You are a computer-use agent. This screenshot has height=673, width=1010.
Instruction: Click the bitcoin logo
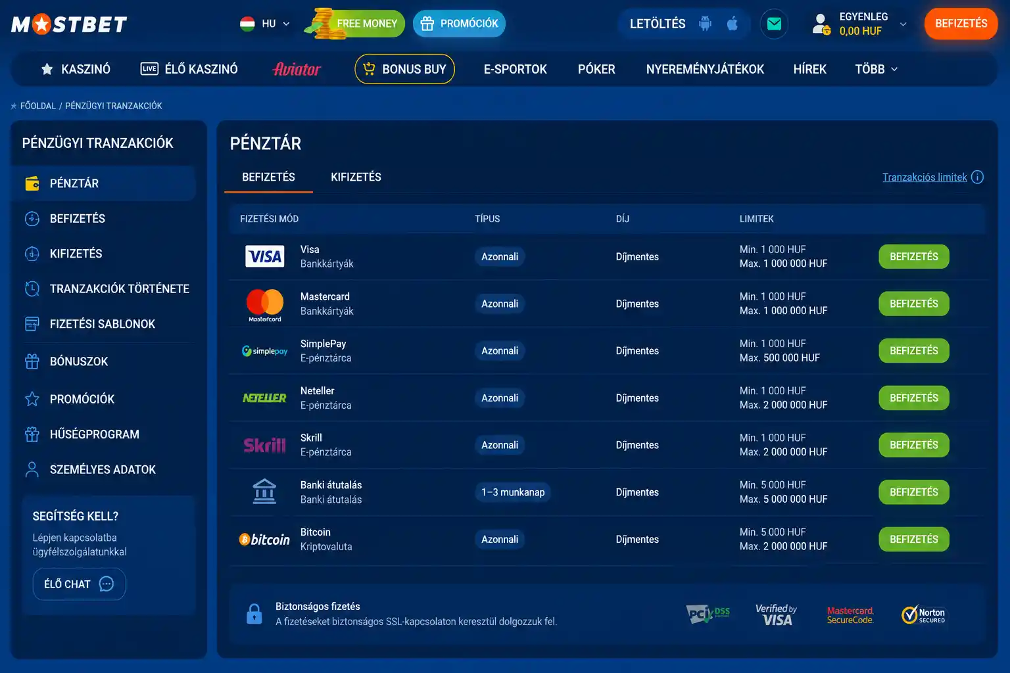[x=264, y=540]
